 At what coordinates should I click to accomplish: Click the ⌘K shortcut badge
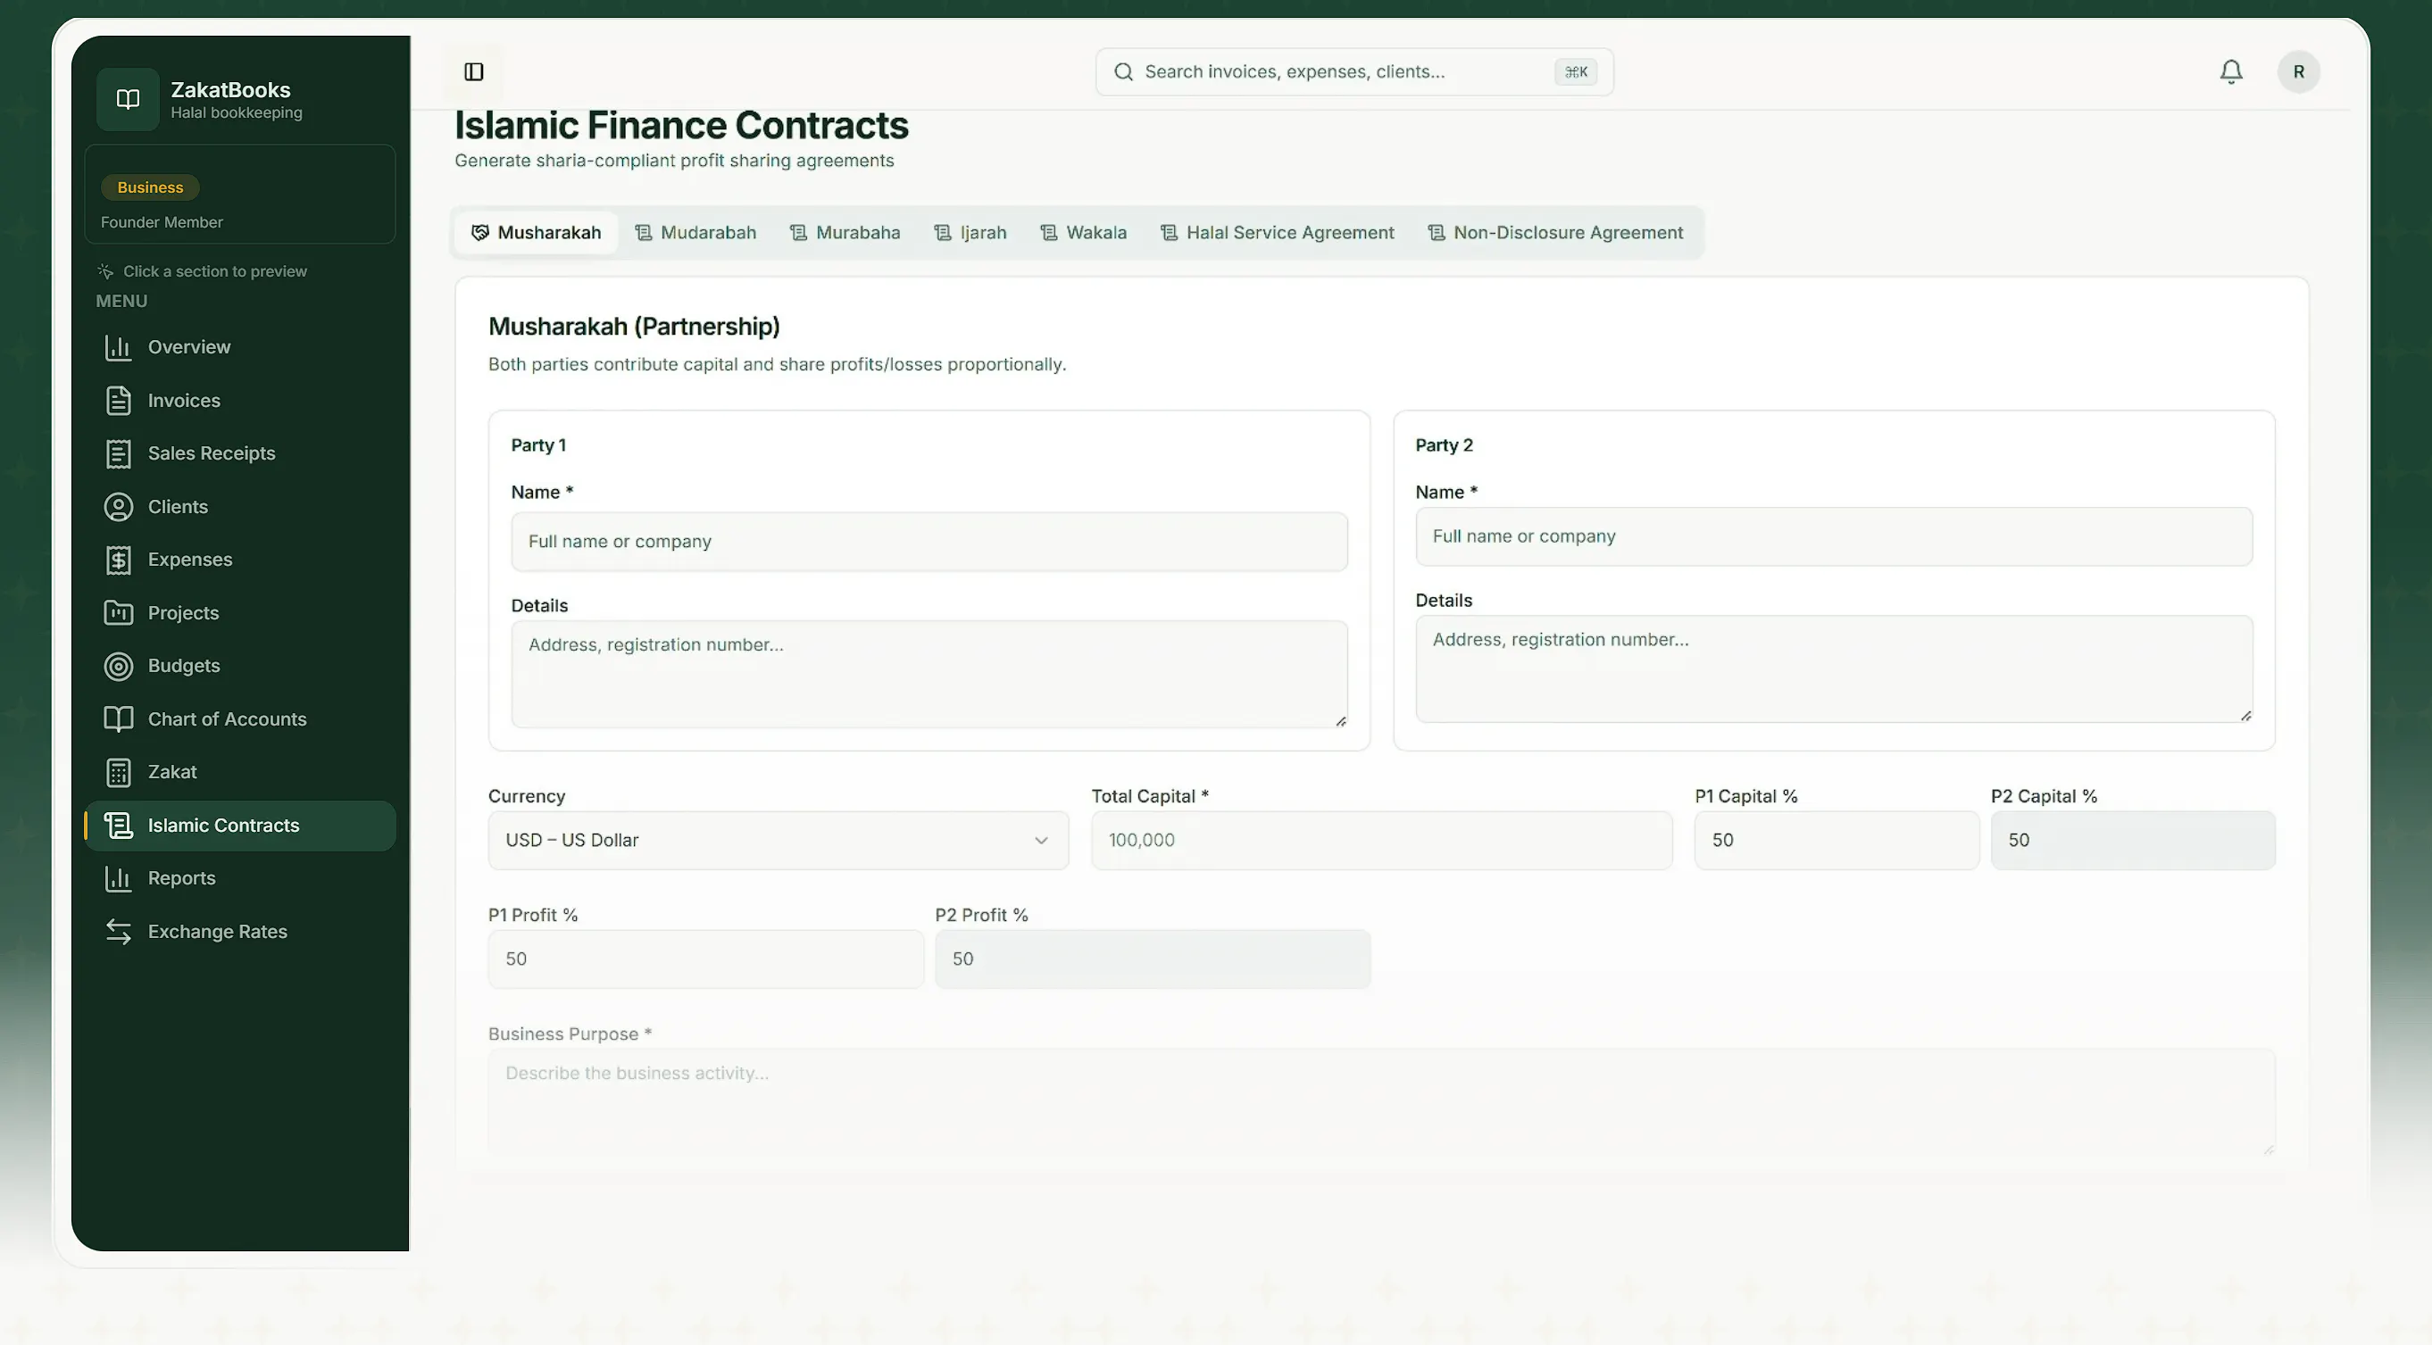coord(1576,71)
